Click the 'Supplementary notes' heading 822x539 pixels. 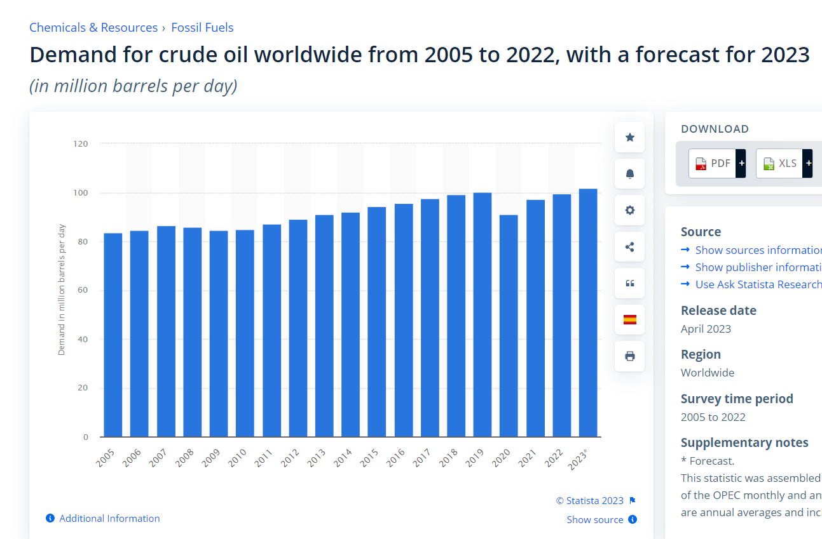tap(744, 443)
